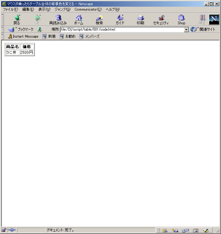Click the ドキュメント: 完了。 status text
Screen dimensions: 221x234
pos(61,230)
